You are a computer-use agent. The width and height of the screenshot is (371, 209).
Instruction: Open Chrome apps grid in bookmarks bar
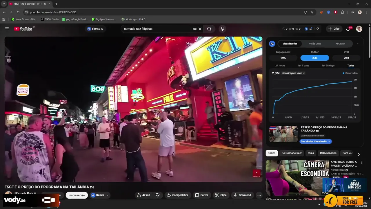click(4, 19)
